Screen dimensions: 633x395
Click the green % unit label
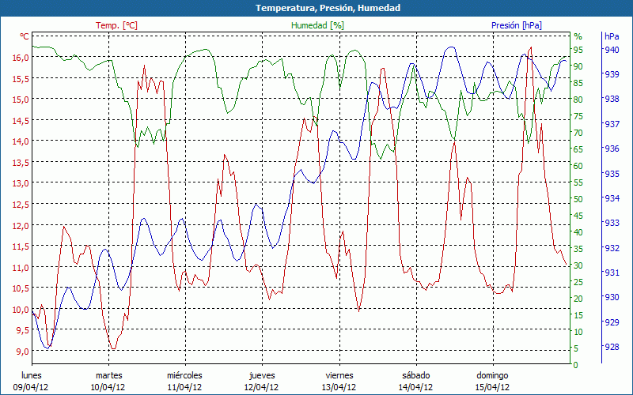[x=578, y=36]
